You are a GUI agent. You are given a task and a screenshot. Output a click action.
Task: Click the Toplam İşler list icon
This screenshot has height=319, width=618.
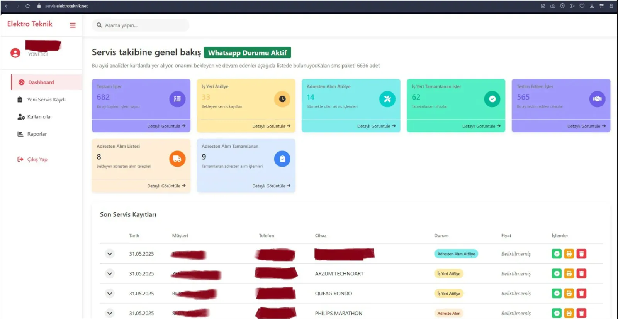(x=177, y=99)
